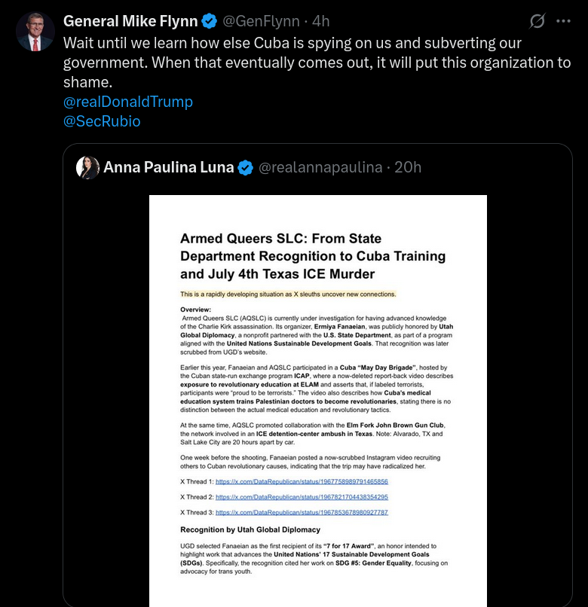Click the @realannapaulina handle
The image size is (588, 607).
(x=320, y=168)
